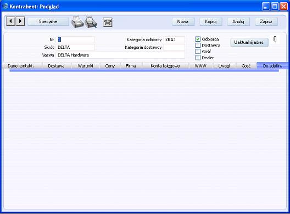Screen dimensions: 290x214
Task: Click the Nazwa field DELTA Hardware
Action: click(120, 55)
